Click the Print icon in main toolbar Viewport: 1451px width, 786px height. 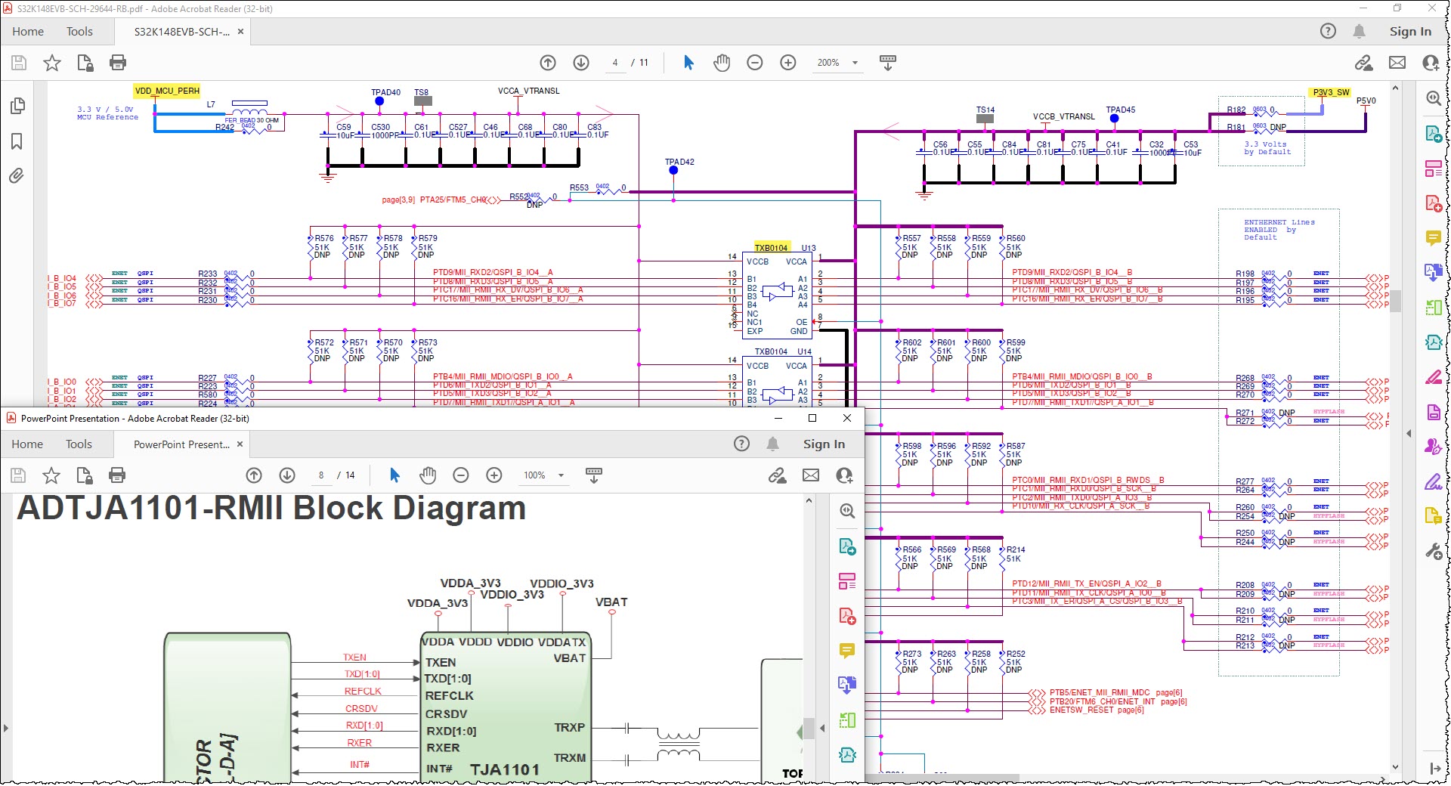point(118,63)
